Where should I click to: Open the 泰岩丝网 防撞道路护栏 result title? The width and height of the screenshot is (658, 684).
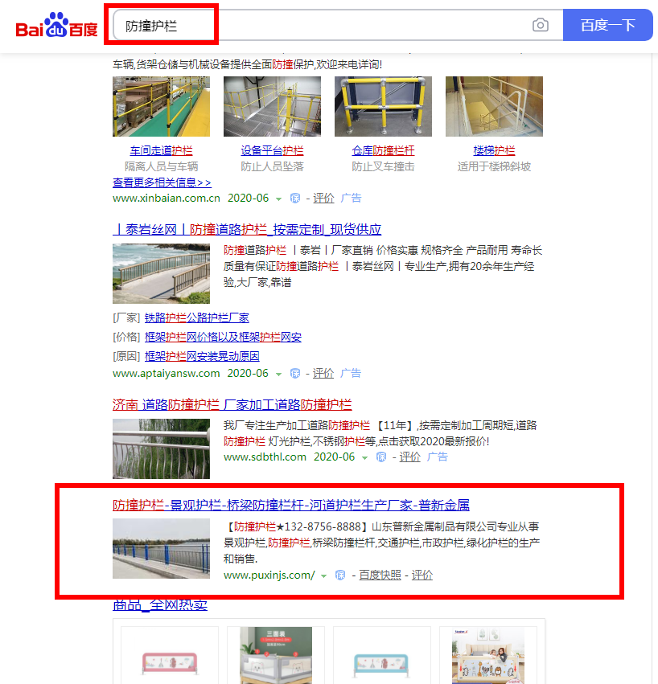pyautogui.click(x=247, y=229)
